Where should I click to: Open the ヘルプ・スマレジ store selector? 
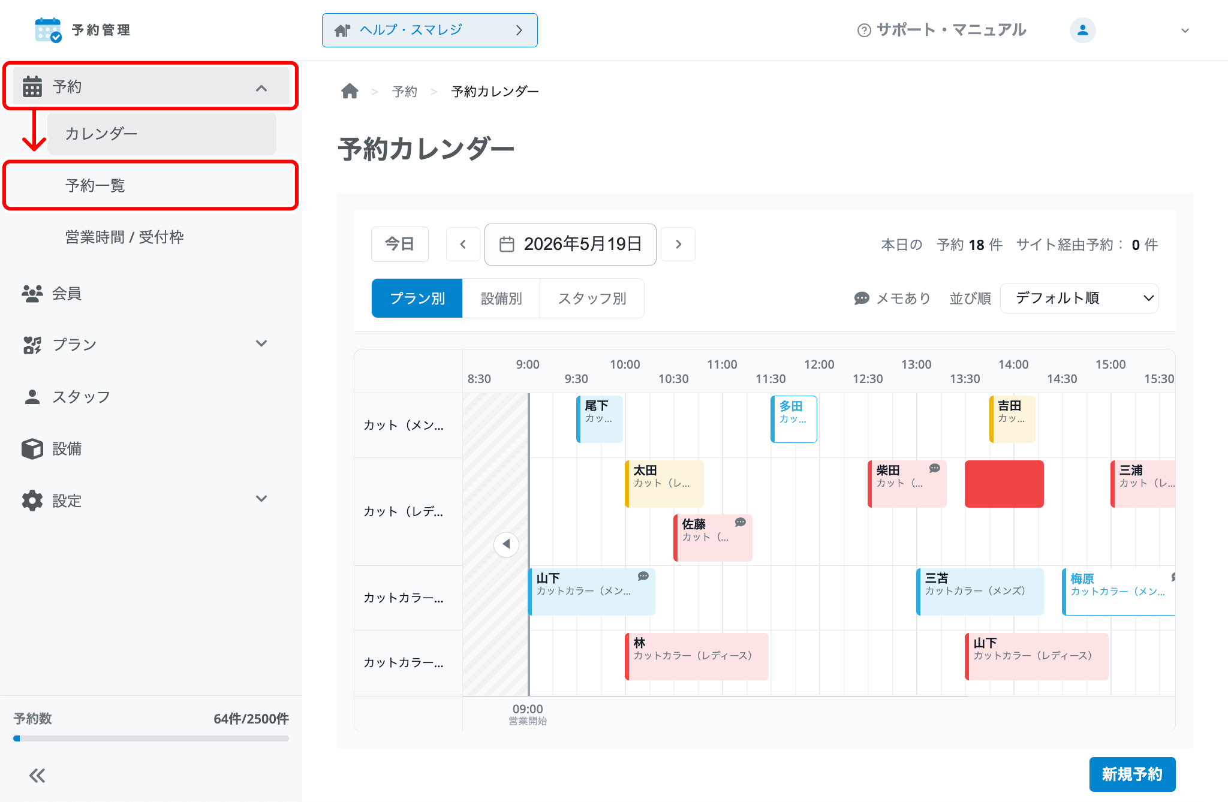pyautogui.click(x=430, y=30)
